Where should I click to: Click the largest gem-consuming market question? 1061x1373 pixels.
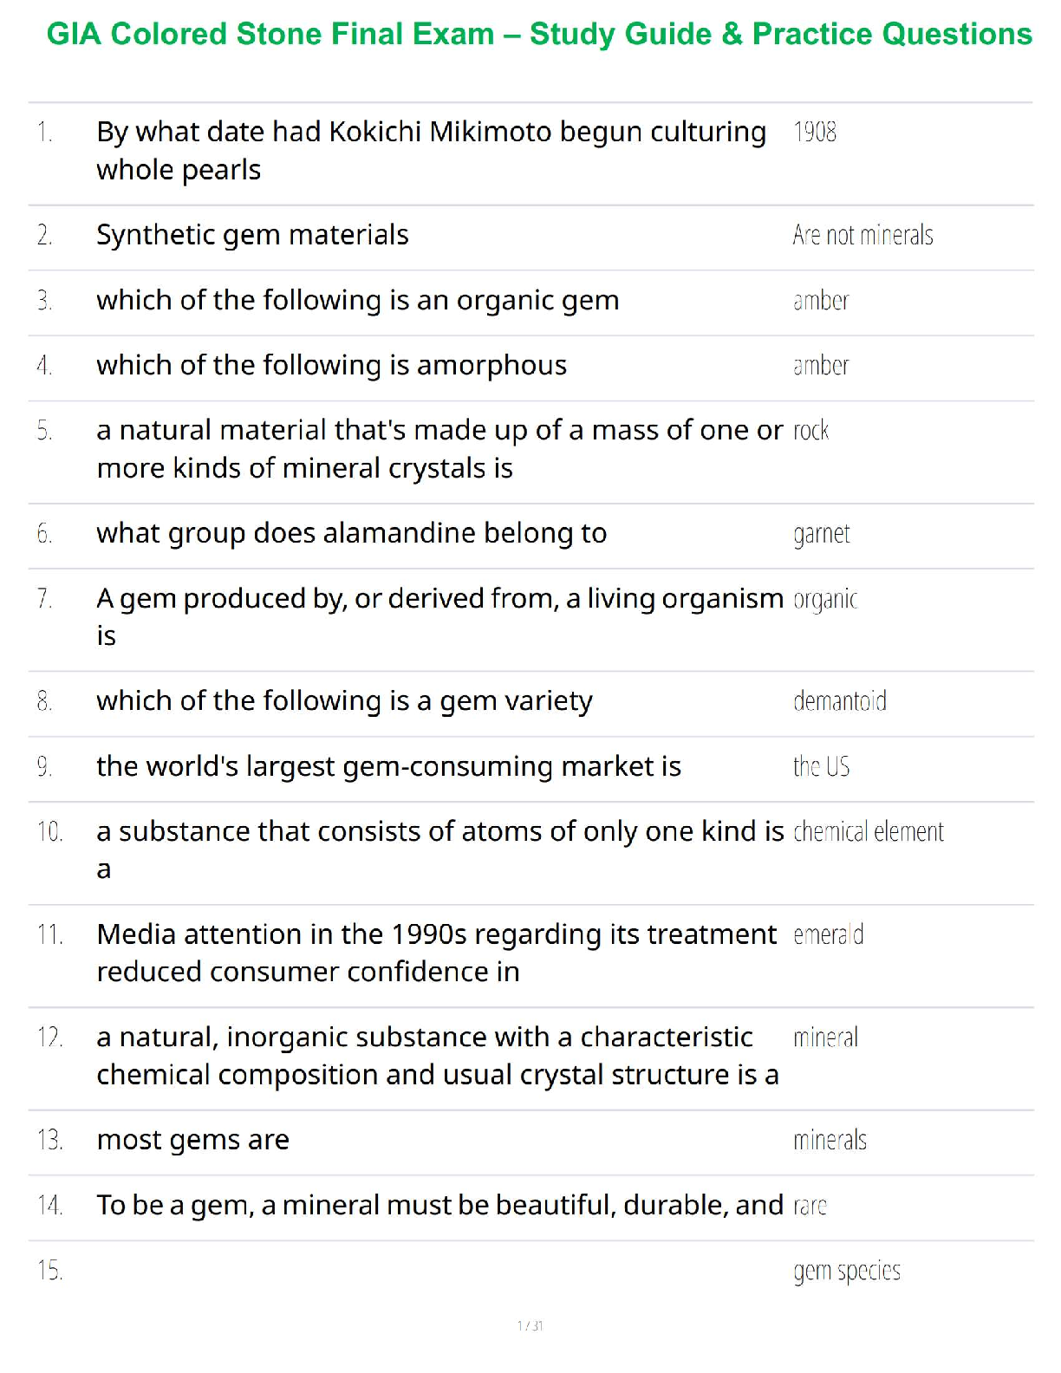pyautogui.click(x=388, y=766)
